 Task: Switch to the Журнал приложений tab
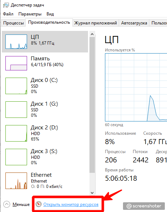click(96, 23)
